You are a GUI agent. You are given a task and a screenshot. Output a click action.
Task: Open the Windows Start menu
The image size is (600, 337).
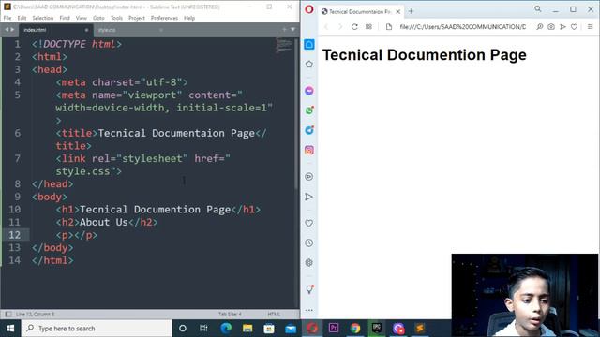[x=10, y=329]
